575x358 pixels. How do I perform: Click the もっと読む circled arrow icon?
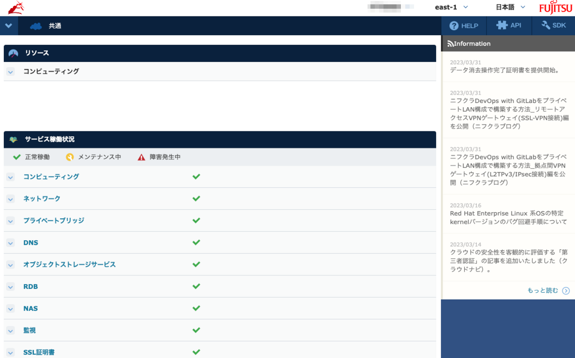coord(566,291)
